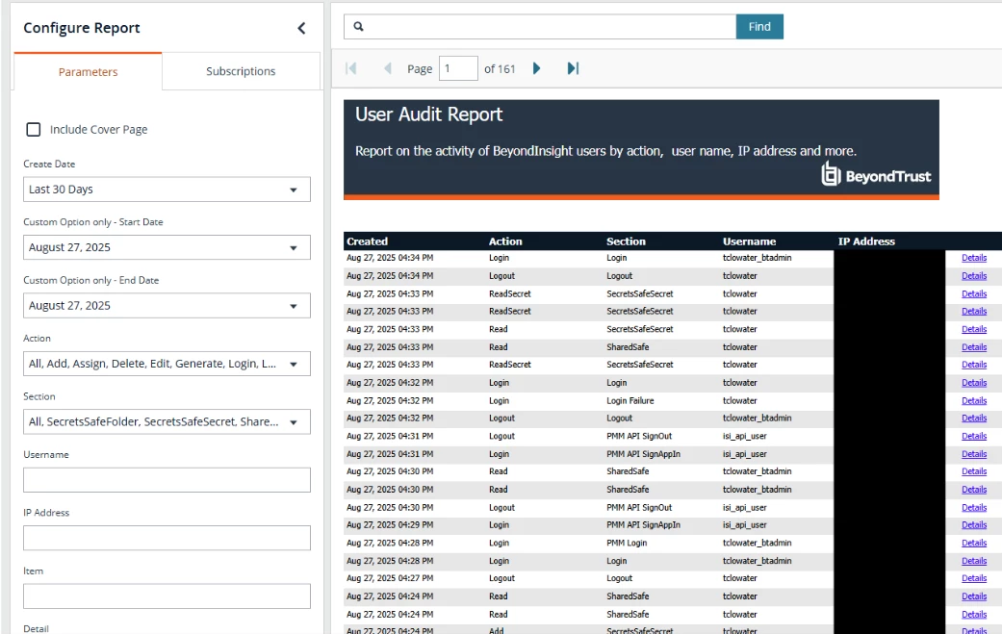This screenshot has height=634, width=1002.
Task: Go to next report page
Action: point(536,68)
